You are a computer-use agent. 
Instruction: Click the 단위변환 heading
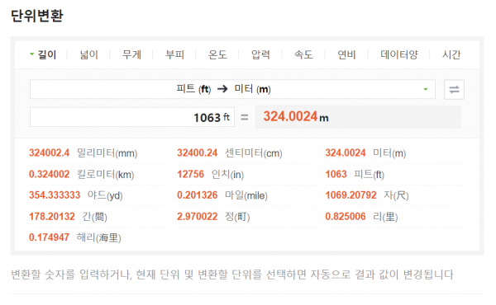(37, 16)
